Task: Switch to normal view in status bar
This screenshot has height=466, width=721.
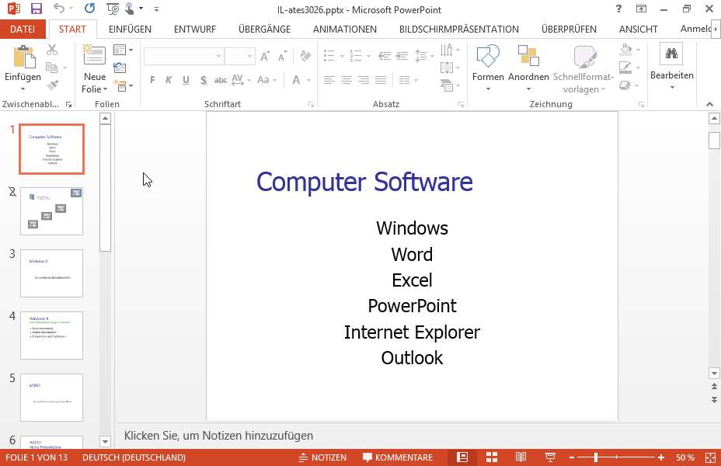Action: pyautogui.click(x=462, y=457)
